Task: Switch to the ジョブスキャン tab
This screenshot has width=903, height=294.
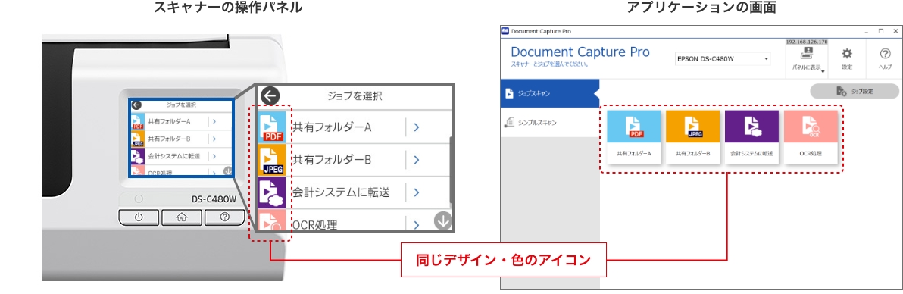Action: point(549,93)
